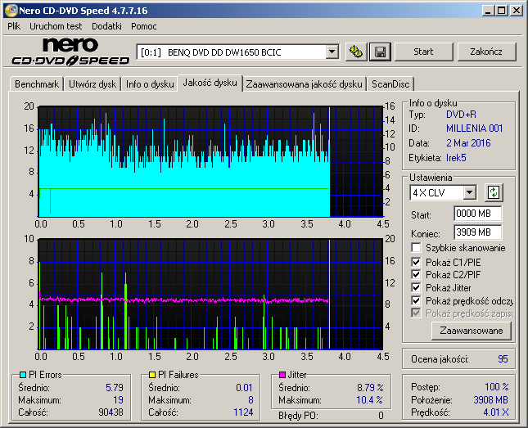Click the magenta Jitter legend swatch

pyautogui.click(x=282, y=375)
